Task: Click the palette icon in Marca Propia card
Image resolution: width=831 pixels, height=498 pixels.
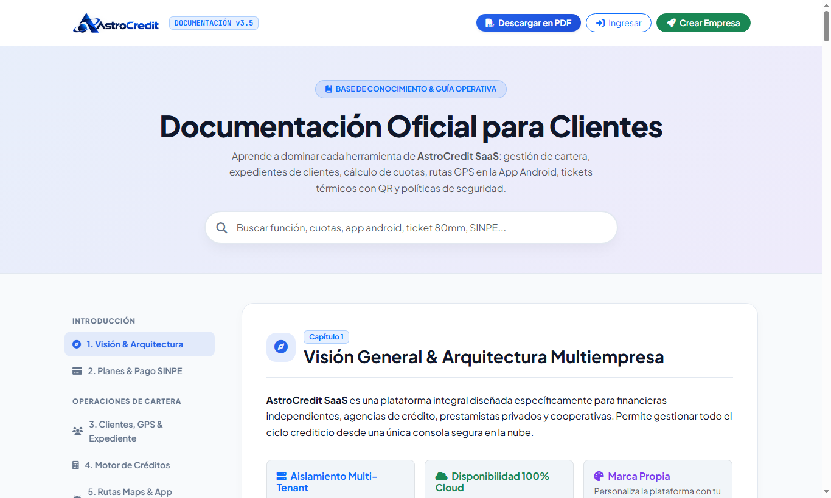Action: (599, 476)
